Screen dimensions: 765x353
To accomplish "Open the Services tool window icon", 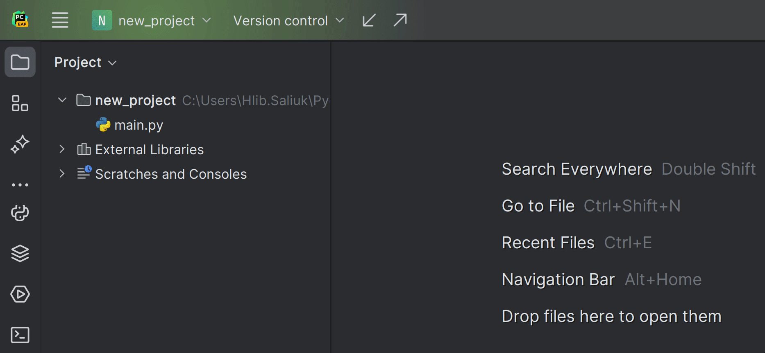I will (20, 294).
